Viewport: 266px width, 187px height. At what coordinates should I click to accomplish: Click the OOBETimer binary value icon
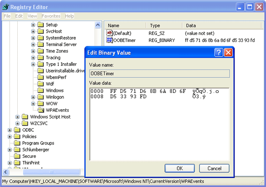(x=110, y=41)
